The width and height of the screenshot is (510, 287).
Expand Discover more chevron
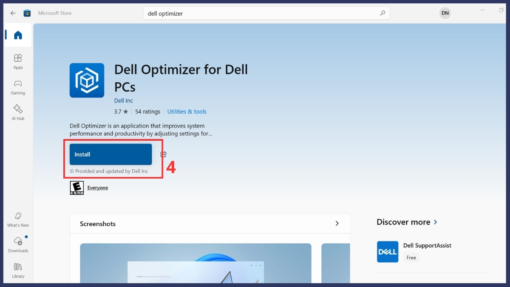coord(435,222)
